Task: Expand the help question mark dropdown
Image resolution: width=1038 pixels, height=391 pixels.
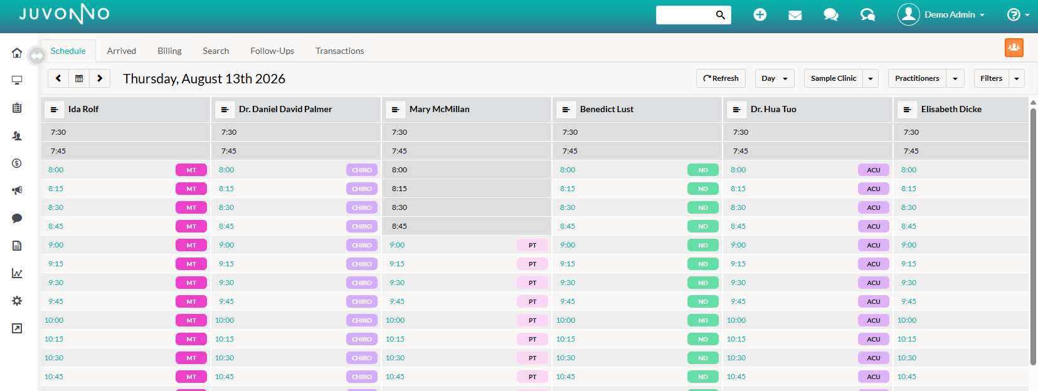Action: click(1018, 14)
